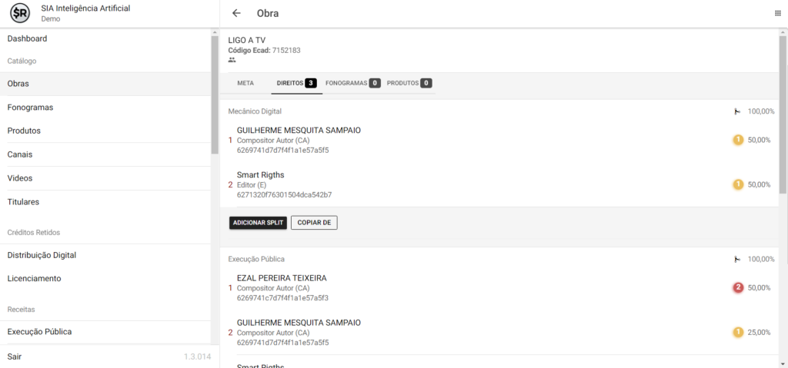
Task: Click the SR logo in header
Action: 20,13
